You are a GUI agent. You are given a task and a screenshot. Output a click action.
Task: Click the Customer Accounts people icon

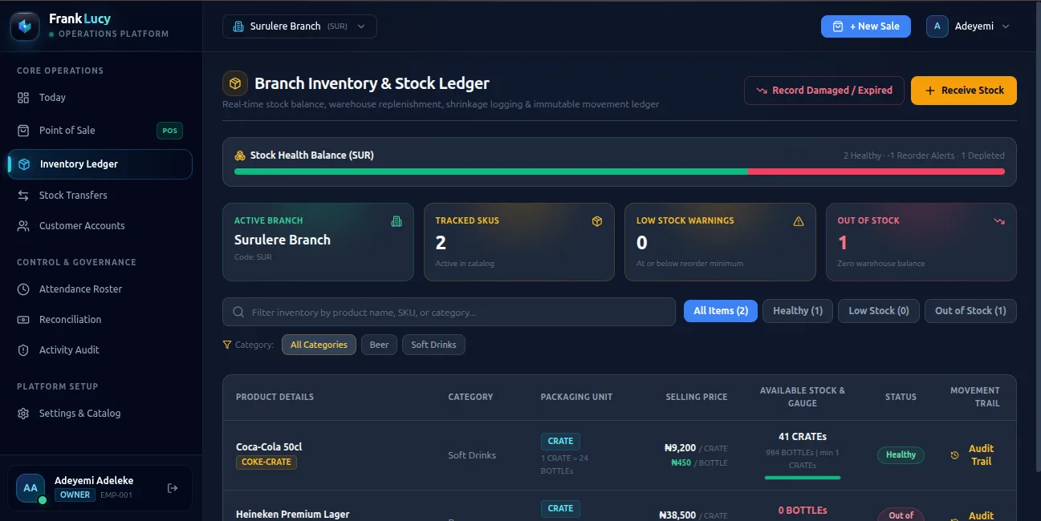[x=23, y=226]
